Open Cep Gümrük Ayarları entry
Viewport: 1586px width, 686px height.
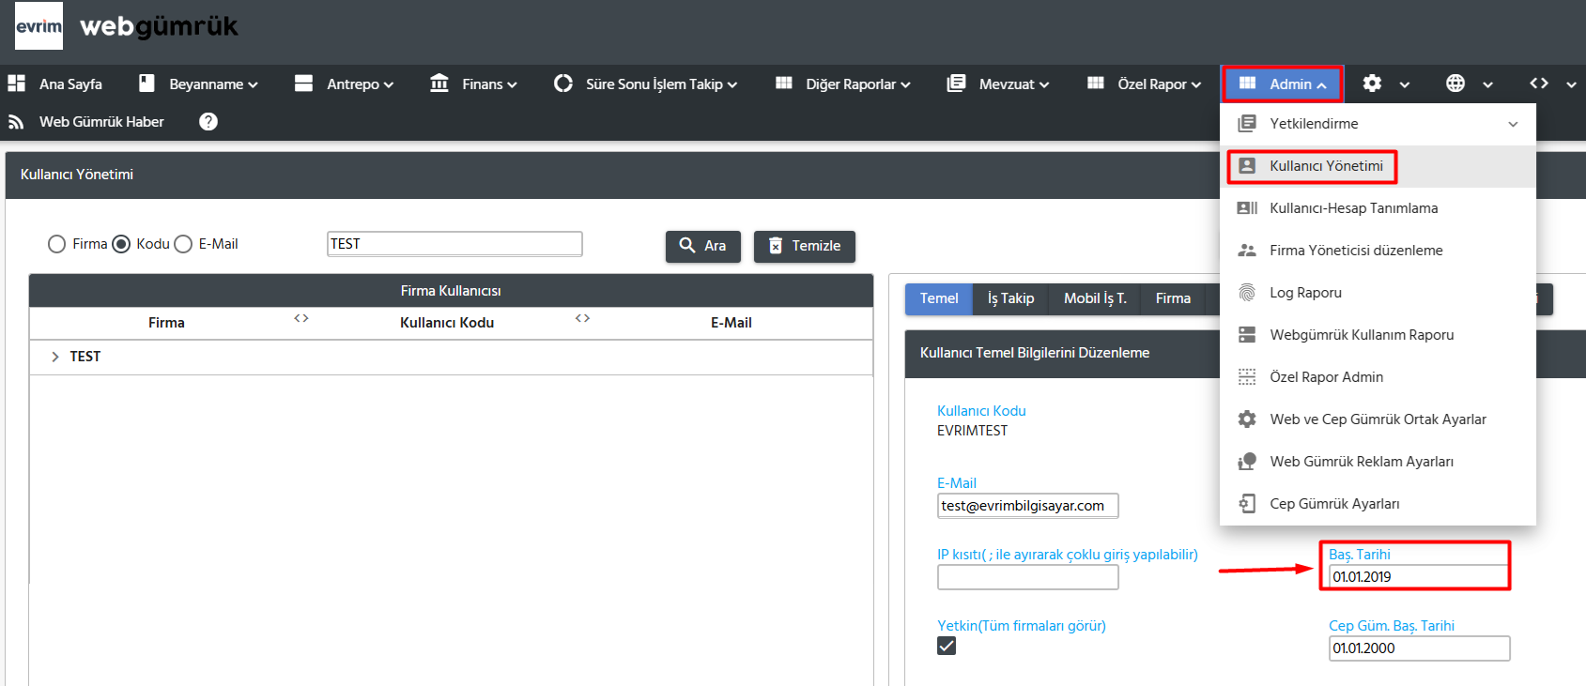coord(1333,504)
